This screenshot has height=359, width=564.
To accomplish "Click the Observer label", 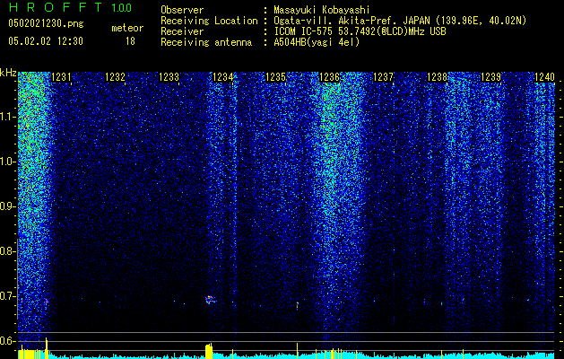I will coord(182,10).
